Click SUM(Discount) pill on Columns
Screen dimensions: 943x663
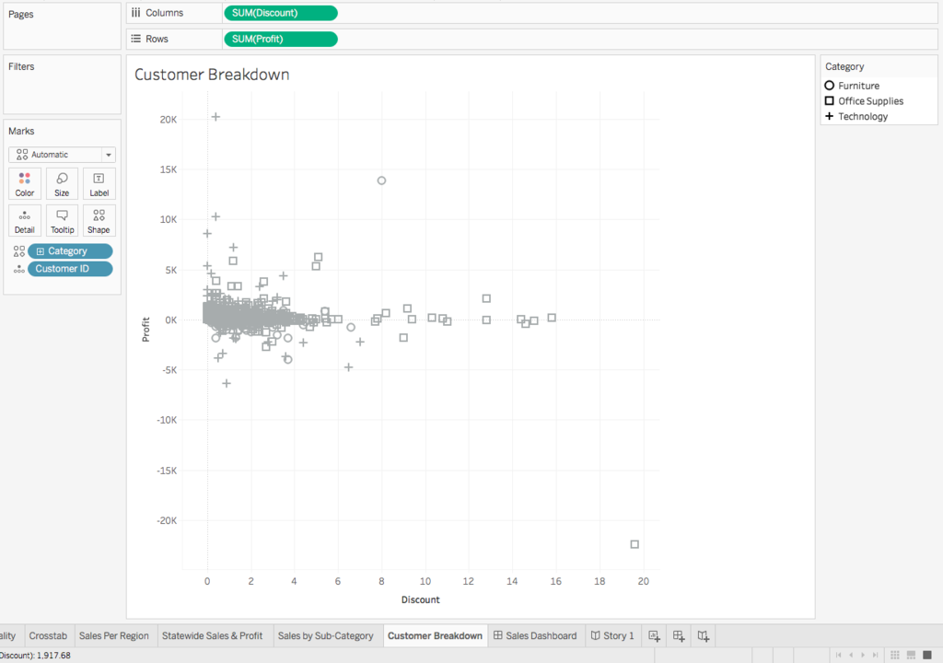(280, 13)
